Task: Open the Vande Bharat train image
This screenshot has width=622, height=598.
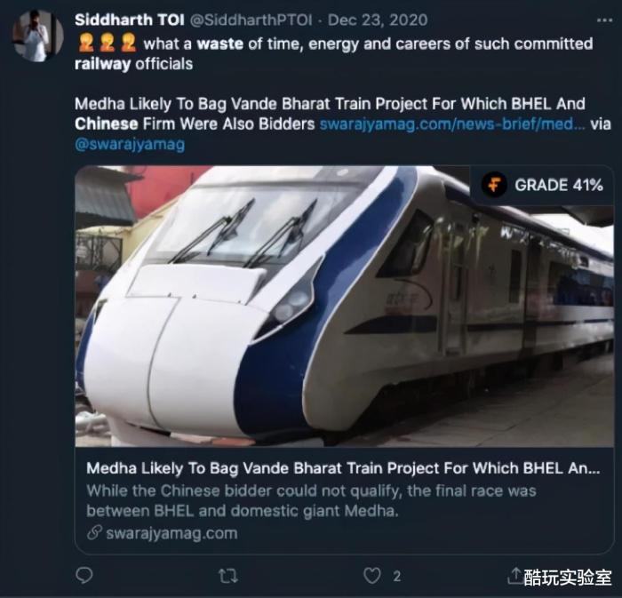Action: click(x=345, y=307)
